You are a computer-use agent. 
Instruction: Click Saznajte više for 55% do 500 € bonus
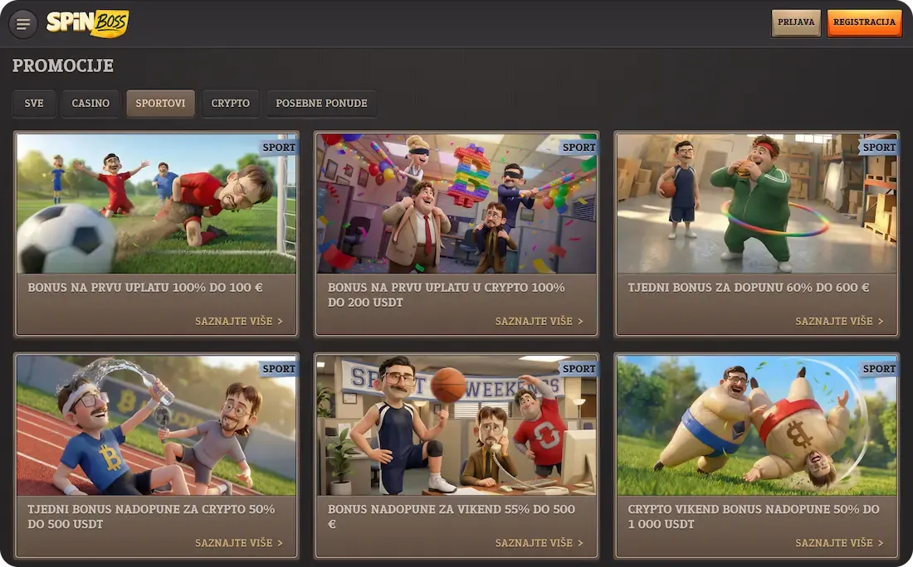[x=539, y=543]
